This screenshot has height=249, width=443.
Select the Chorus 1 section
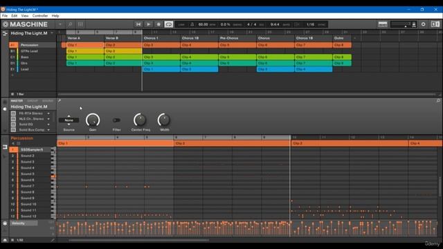pyautogui.click(x=161, y=38)
